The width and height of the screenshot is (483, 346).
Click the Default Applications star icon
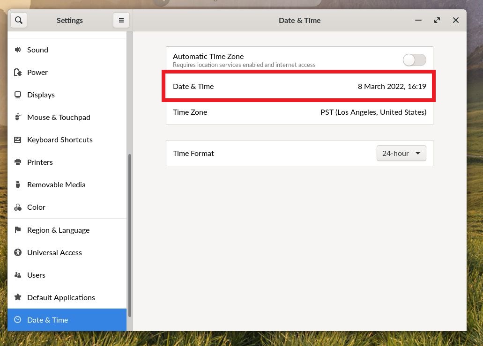18,297
